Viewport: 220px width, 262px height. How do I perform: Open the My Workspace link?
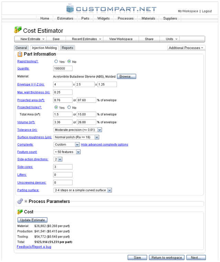point(188,11)
